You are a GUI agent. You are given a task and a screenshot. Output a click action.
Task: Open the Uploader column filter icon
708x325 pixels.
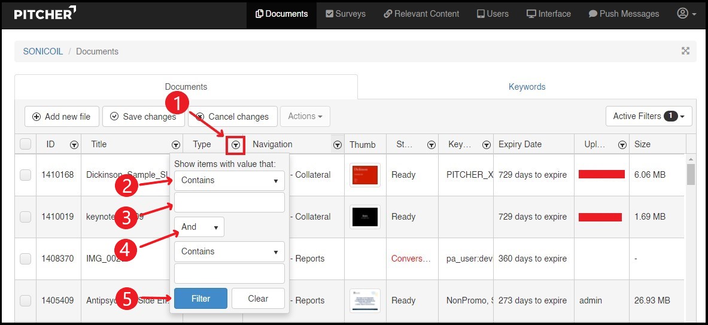pyautogui.click(x=622, y=144)
